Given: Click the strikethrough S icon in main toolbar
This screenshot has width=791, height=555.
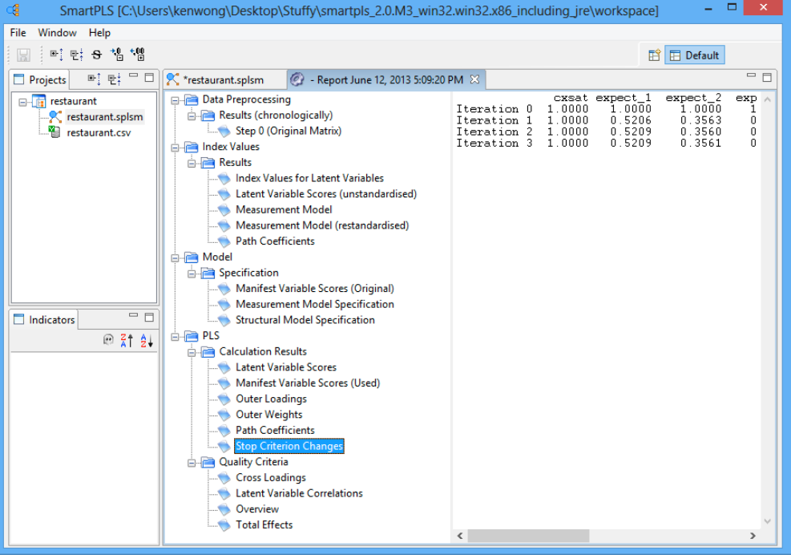Looking at the screenshot, I should point(97,55).
